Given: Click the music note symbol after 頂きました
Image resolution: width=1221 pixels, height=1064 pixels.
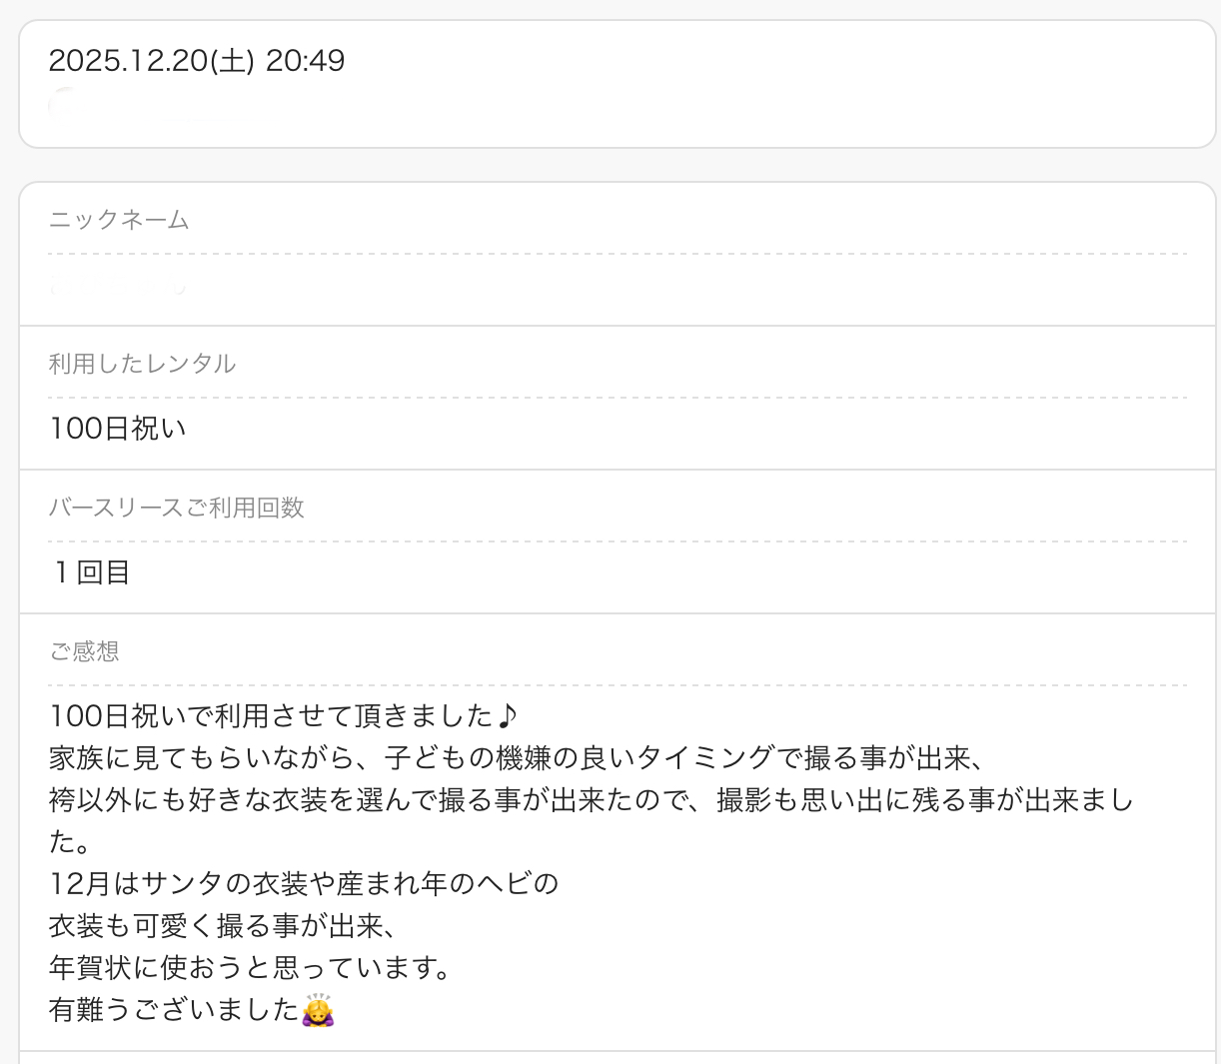Looking at the screenshot, I should (x=508, y=715).
